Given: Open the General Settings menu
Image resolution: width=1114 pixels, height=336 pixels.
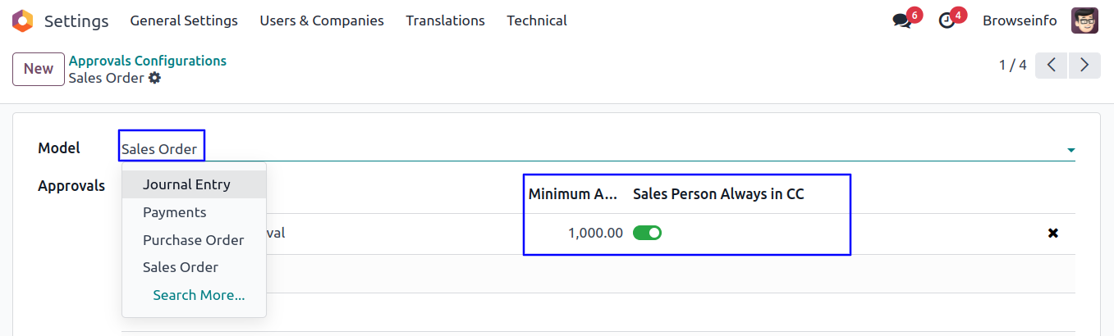Looking at the screenshot, I should click(x=184, y=20).
